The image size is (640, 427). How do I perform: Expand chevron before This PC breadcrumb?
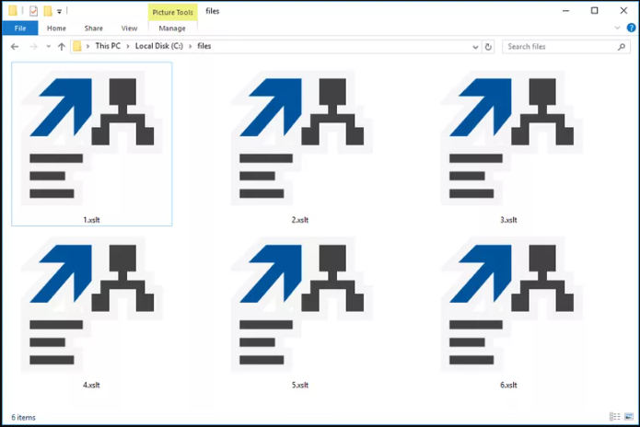[x=87, y=47]
